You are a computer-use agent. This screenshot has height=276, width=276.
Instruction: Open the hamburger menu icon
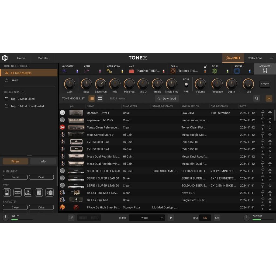[271, 58]
